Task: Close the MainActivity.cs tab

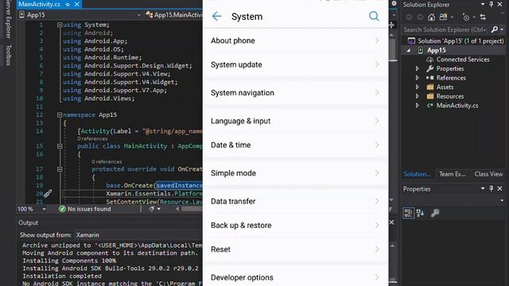Action: tap(77, 4)
